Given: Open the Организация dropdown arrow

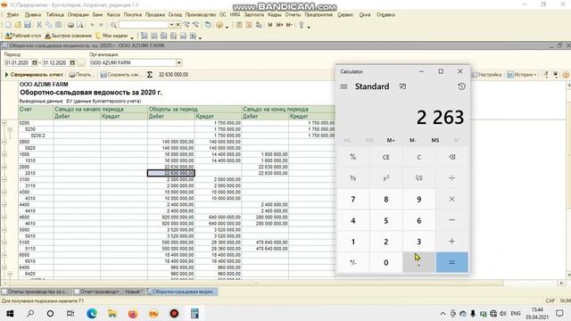Looking at the screenshot, I should click(178, 62).
